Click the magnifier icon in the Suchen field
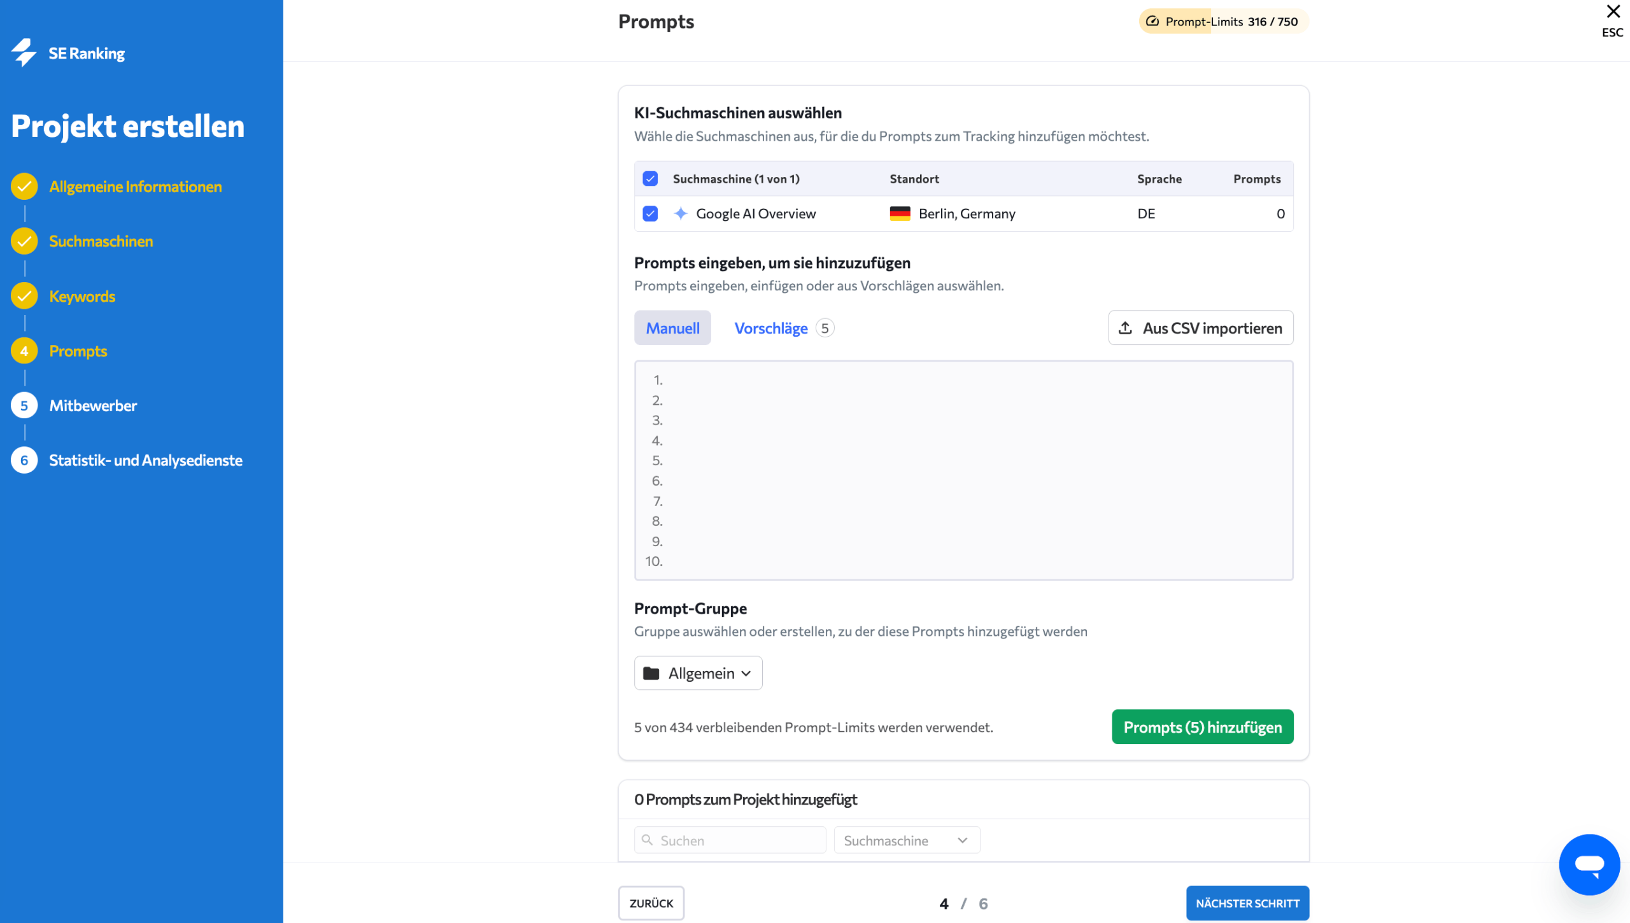The image size is (1630, 923). [x=647, y=840]
